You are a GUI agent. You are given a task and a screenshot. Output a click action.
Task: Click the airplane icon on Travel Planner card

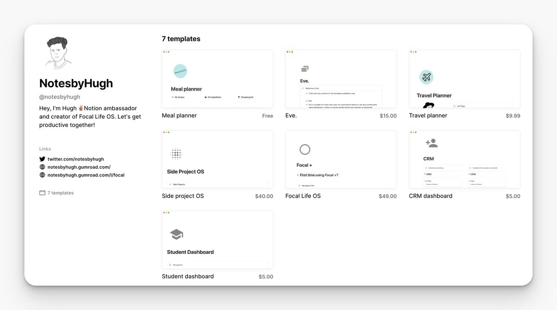point(426,77)
